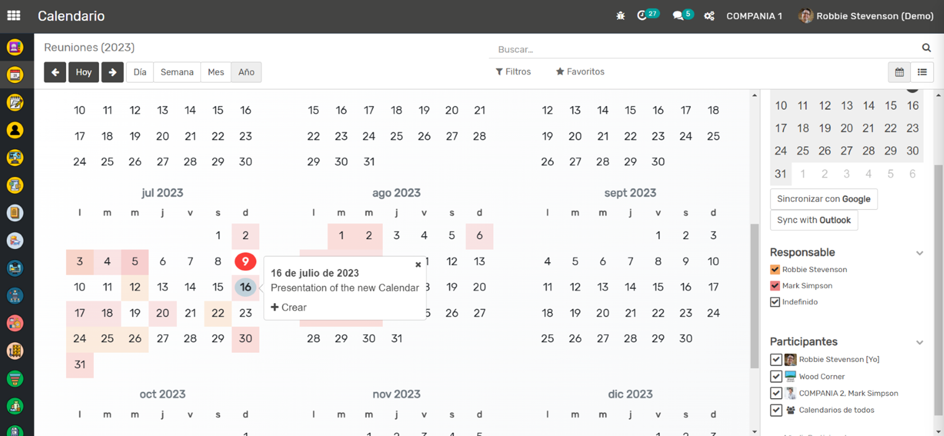Select the Mes view tab

point(216,72)
